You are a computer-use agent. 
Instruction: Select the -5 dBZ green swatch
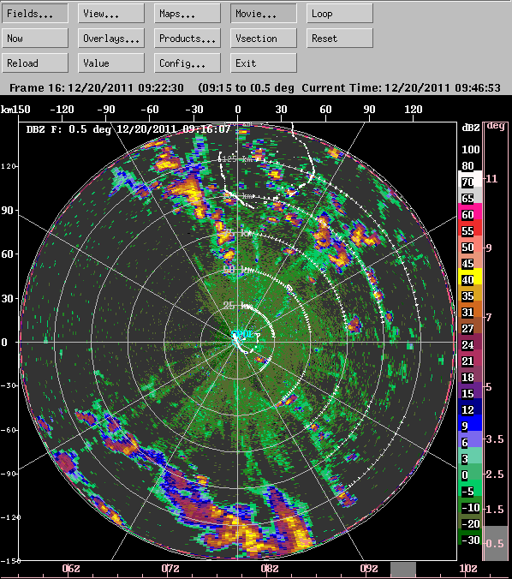(470, 487)
